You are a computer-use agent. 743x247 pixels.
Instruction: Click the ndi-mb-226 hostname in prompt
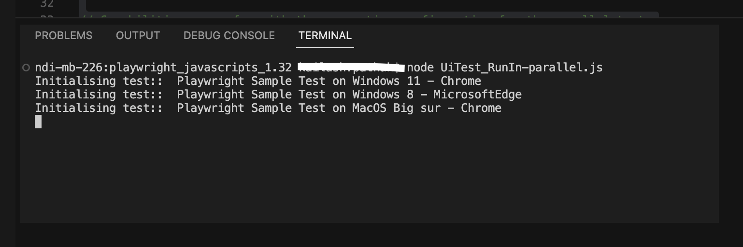tap(69, 68)
